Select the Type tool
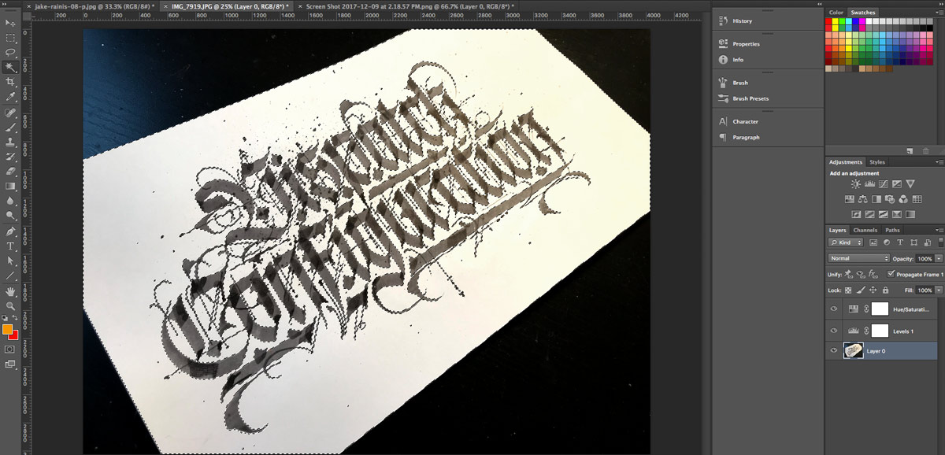Image resolution: width=945 pixels, height=455 pixels. pos(10,246)
